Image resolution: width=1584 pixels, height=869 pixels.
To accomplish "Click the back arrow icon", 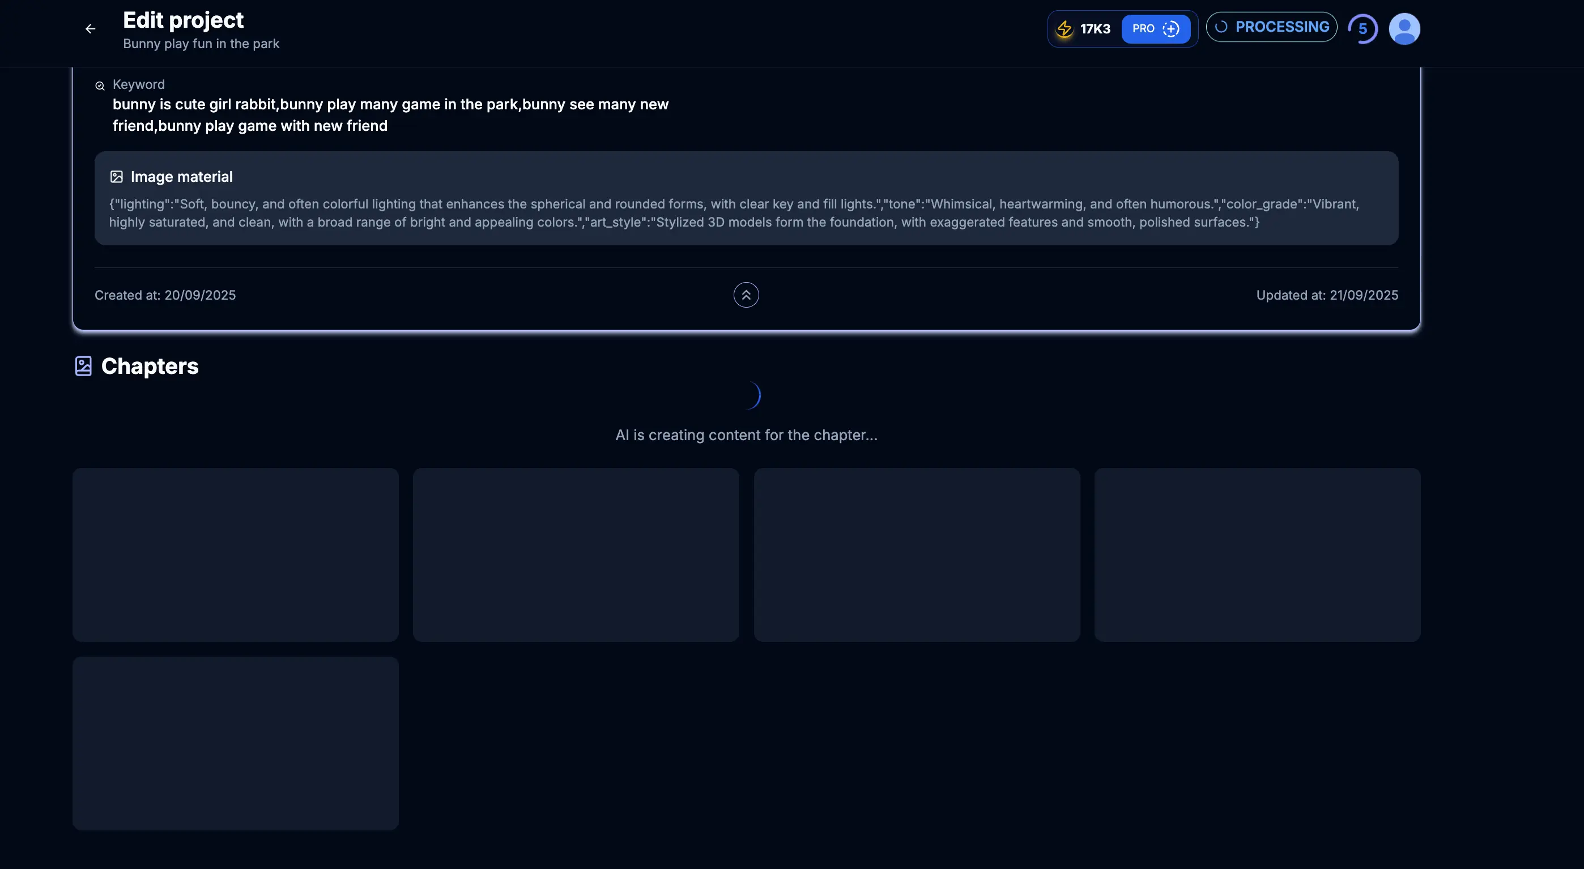I will [91, 29].
